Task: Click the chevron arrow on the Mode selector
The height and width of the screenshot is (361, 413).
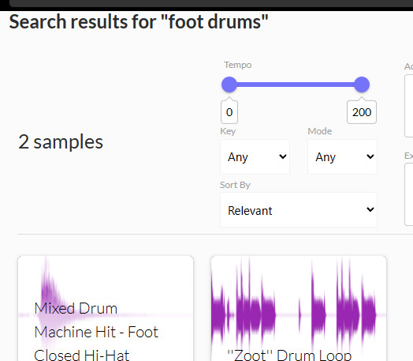Action: (370, 156)
